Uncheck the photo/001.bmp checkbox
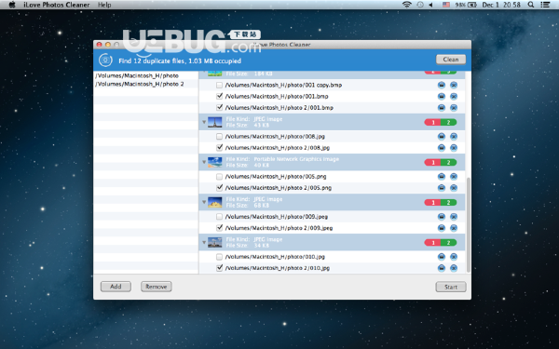Viewport: 559px width, 349px height. 219,96
